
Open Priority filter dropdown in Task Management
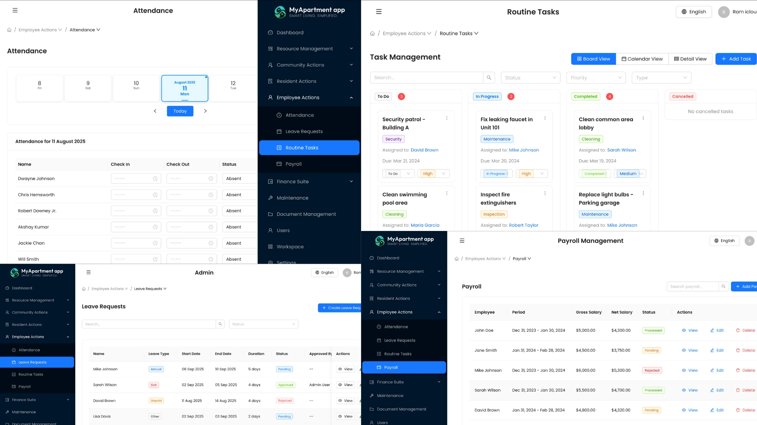[596, 78]
